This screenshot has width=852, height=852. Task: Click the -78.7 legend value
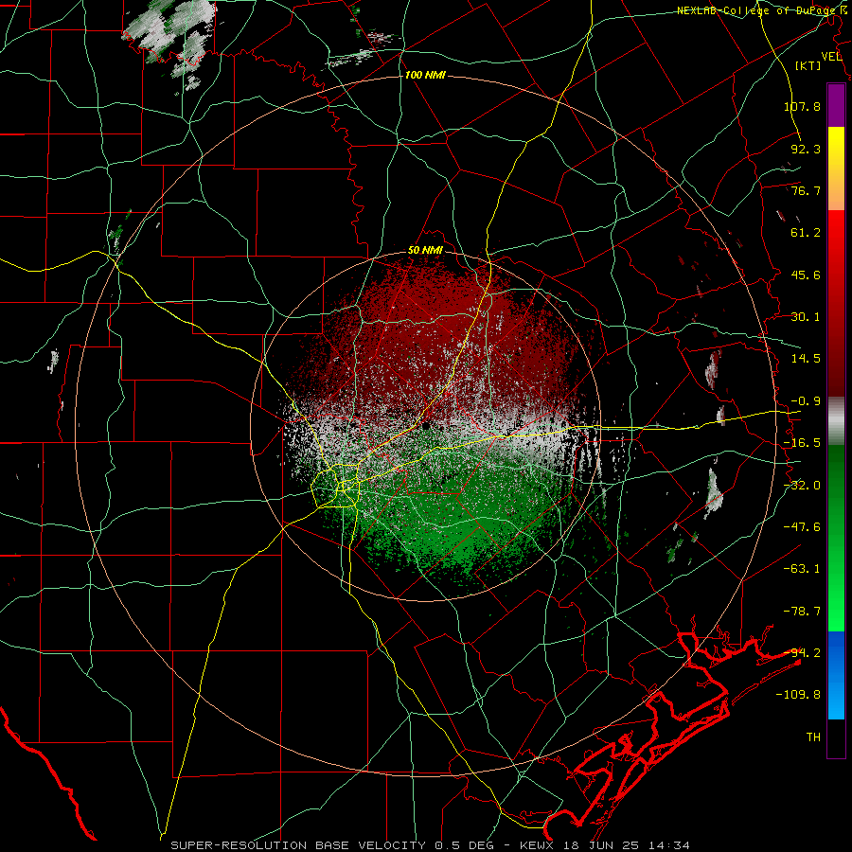(802, 612)
